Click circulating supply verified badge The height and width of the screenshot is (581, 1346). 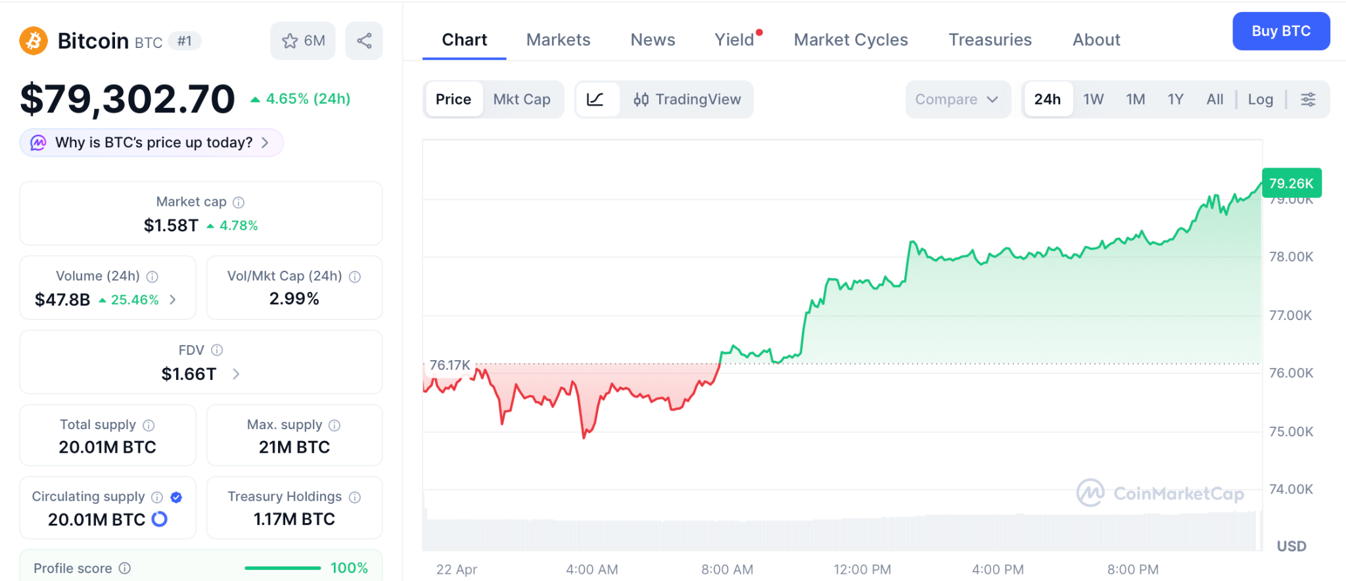tap(176, 497)
